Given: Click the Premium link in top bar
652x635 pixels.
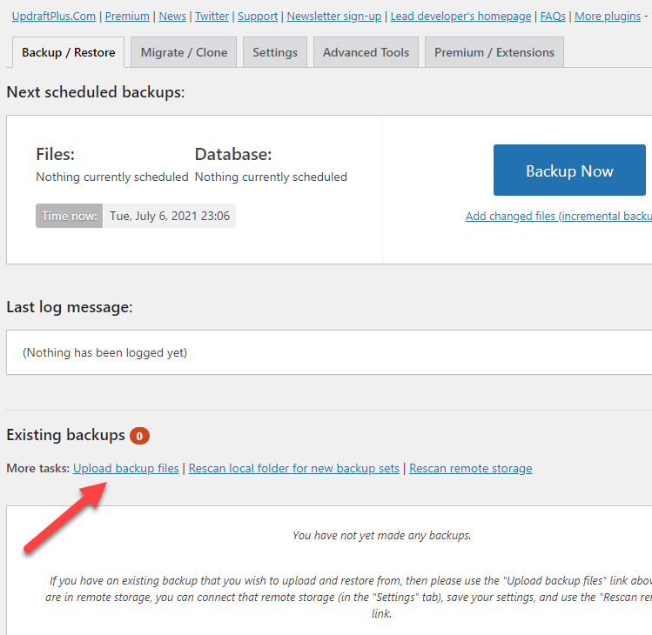Looking at the screenshot, I should pos(127,16).
